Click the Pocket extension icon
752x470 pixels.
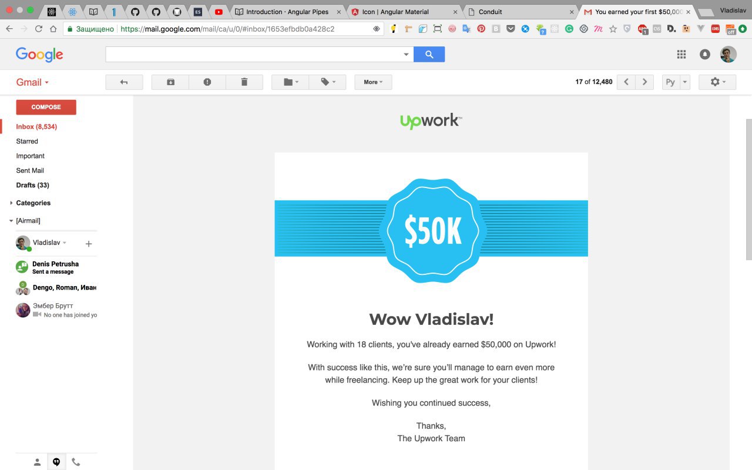point(511,29)
